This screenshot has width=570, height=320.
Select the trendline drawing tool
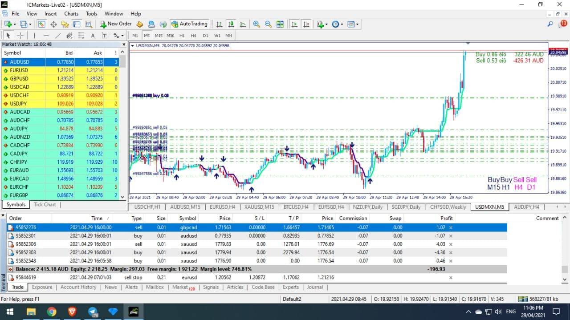[57, 36]
